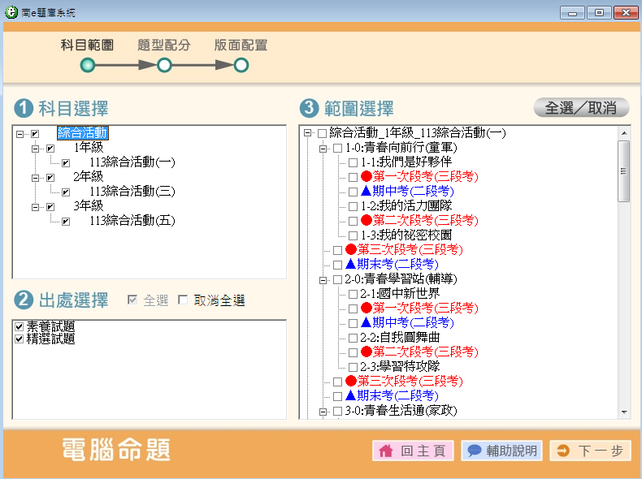
Task: Click the 科目範圍 step circle
Action: [88, 65]
